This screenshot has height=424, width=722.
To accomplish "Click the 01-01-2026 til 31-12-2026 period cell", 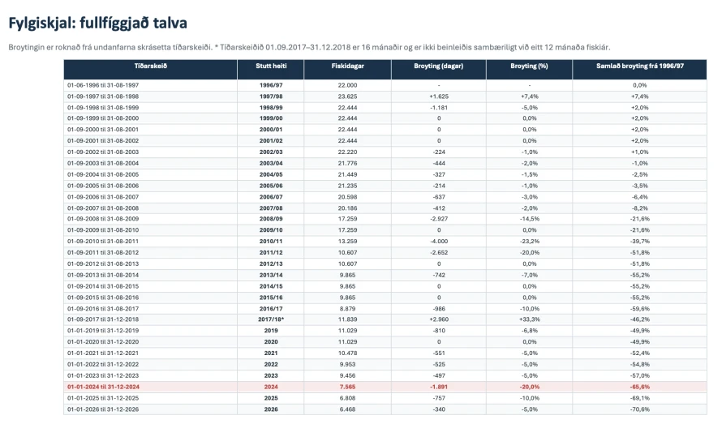I will click(103, 409).
